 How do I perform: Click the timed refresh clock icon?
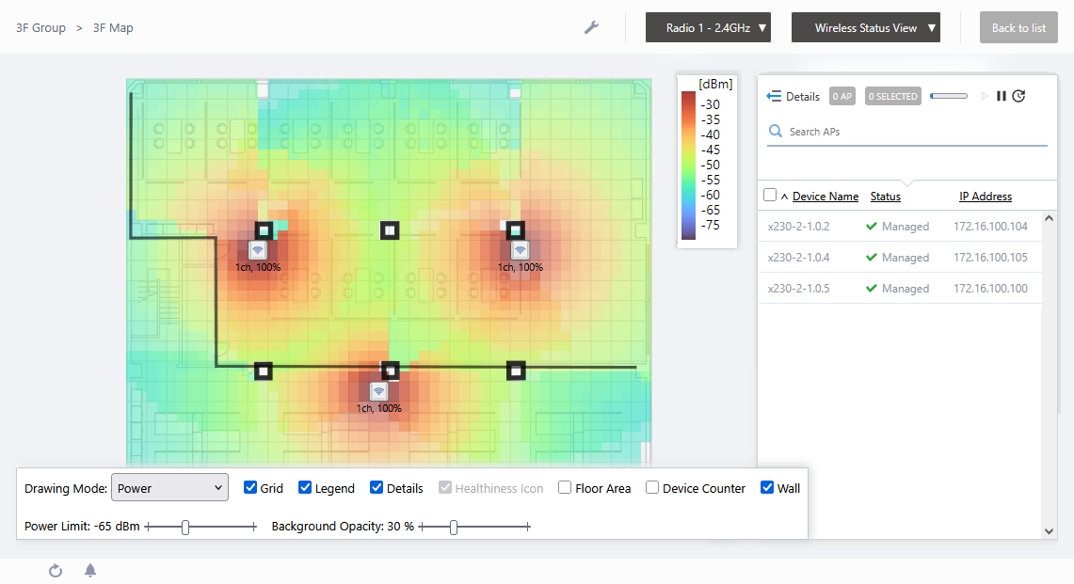point(1018,96)
